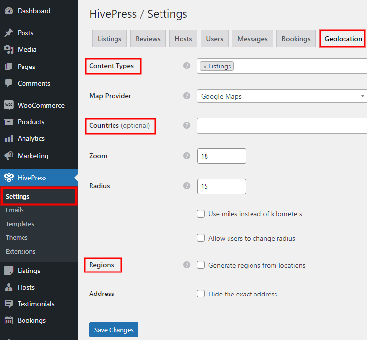367x340 pixels.
Task: Show help tooltip for Radius
Action: coord(187,186)
